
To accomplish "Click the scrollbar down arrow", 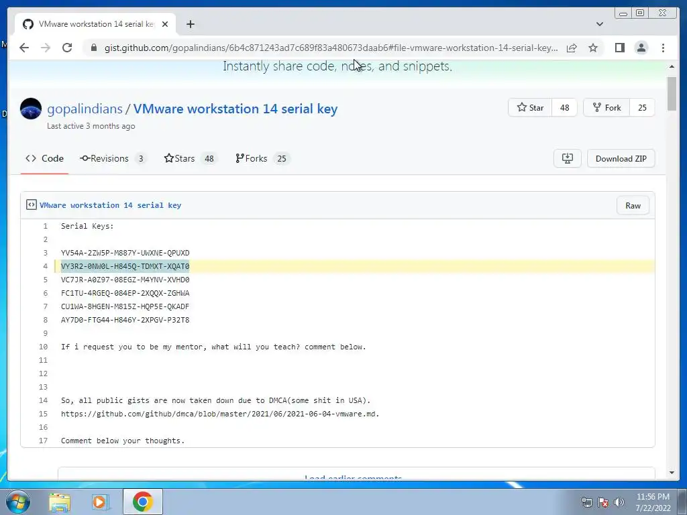I will pos(672,473).
